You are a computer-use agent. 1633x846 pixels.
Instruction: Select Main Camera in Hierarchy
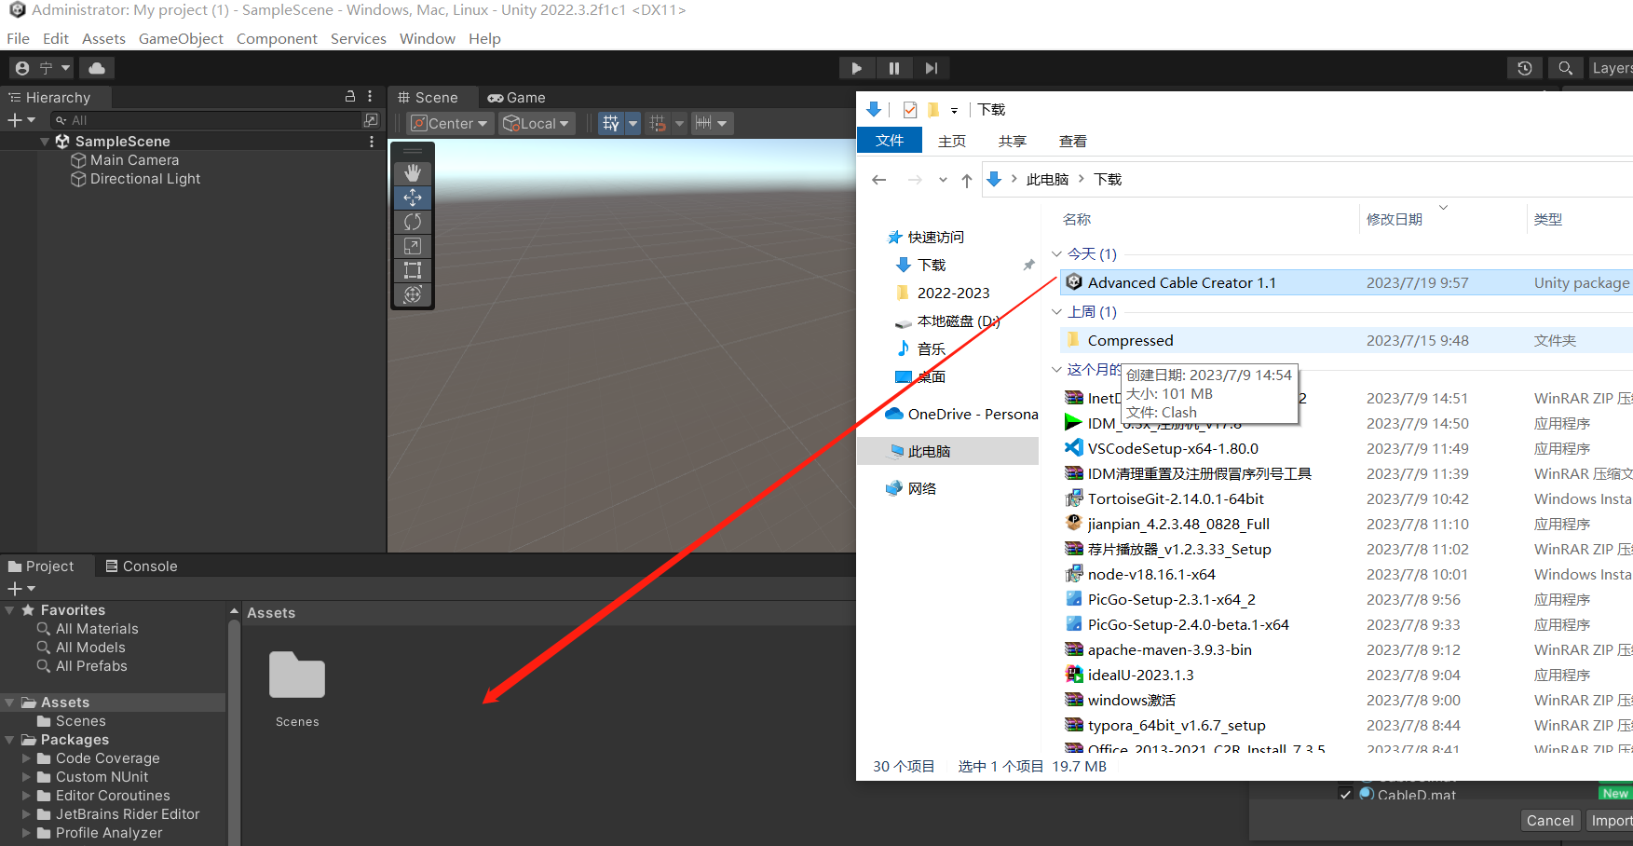coord(134,160)
